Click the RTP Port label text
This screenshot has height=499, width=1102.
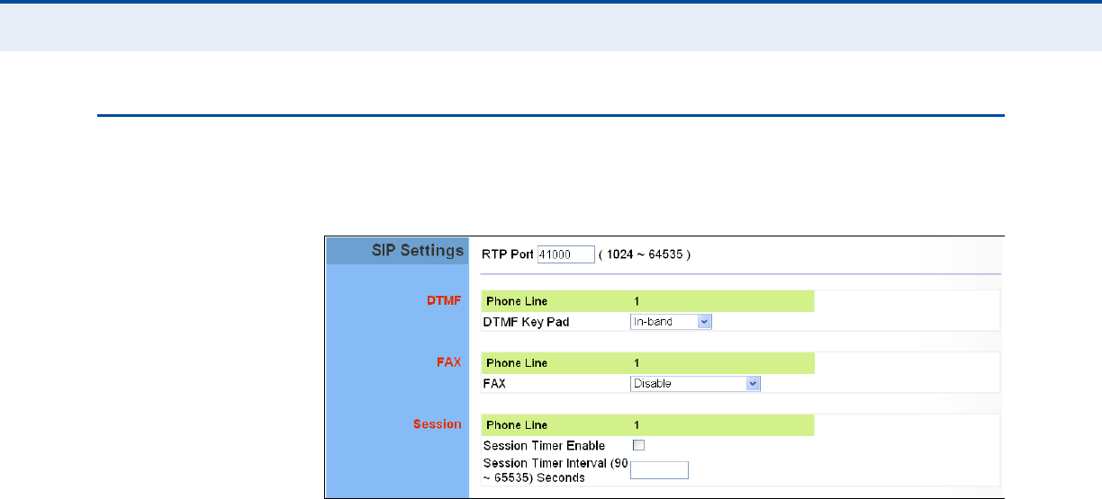point(508,254)
